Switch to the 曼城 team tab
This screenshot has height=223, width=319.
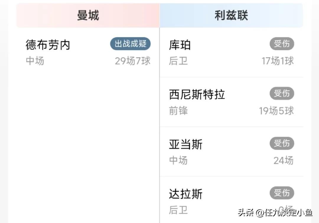pyautogui.click(x=87, y=15)
